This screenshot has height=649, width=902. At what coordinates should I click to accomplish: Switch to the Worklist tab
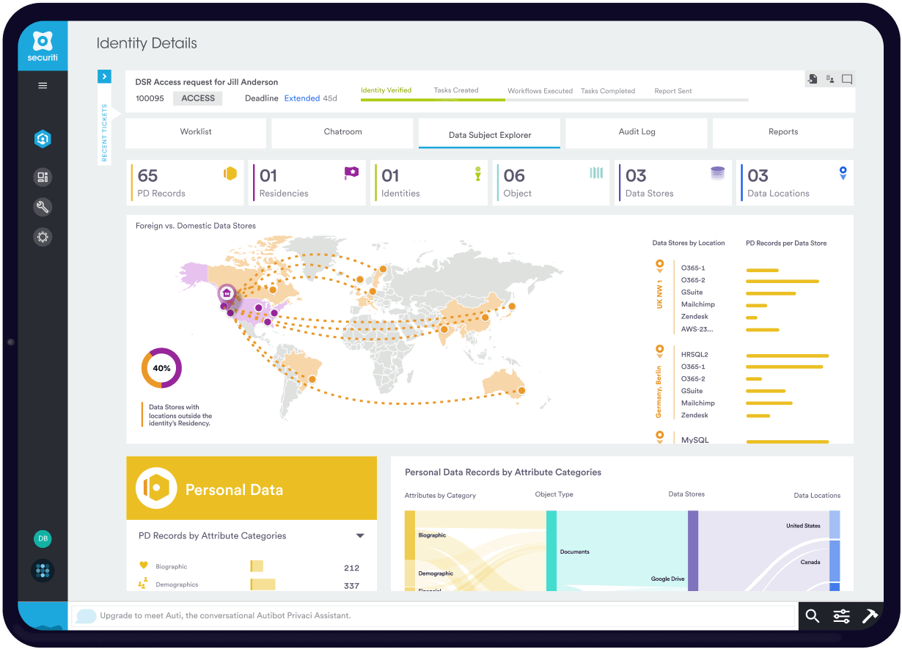point(196,133)
